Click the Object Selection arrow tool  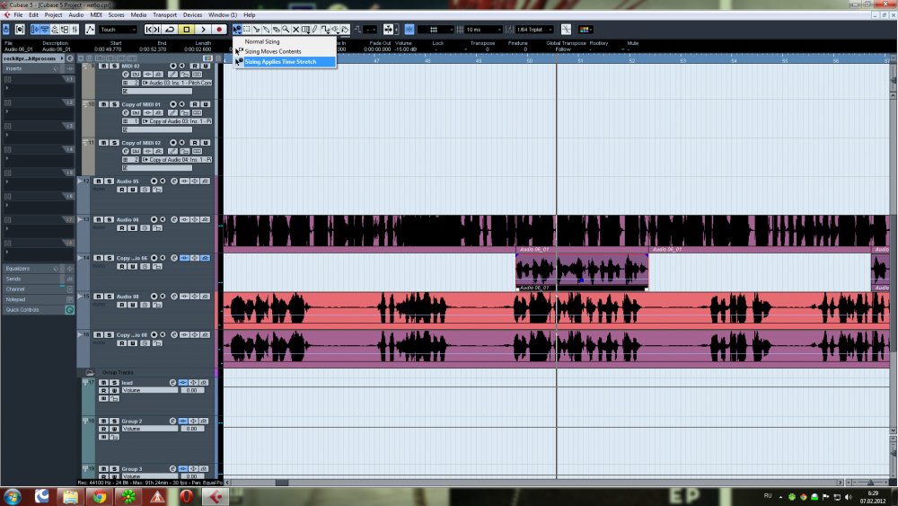coord(236,30)
